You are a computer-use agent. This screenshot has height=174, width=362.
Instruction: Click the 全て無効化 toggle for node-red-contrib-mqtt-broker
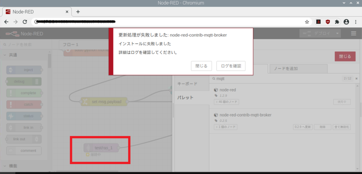341,127
